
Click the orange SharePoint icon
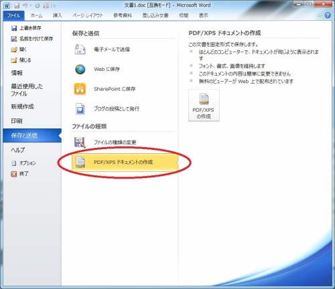(80, 89)
